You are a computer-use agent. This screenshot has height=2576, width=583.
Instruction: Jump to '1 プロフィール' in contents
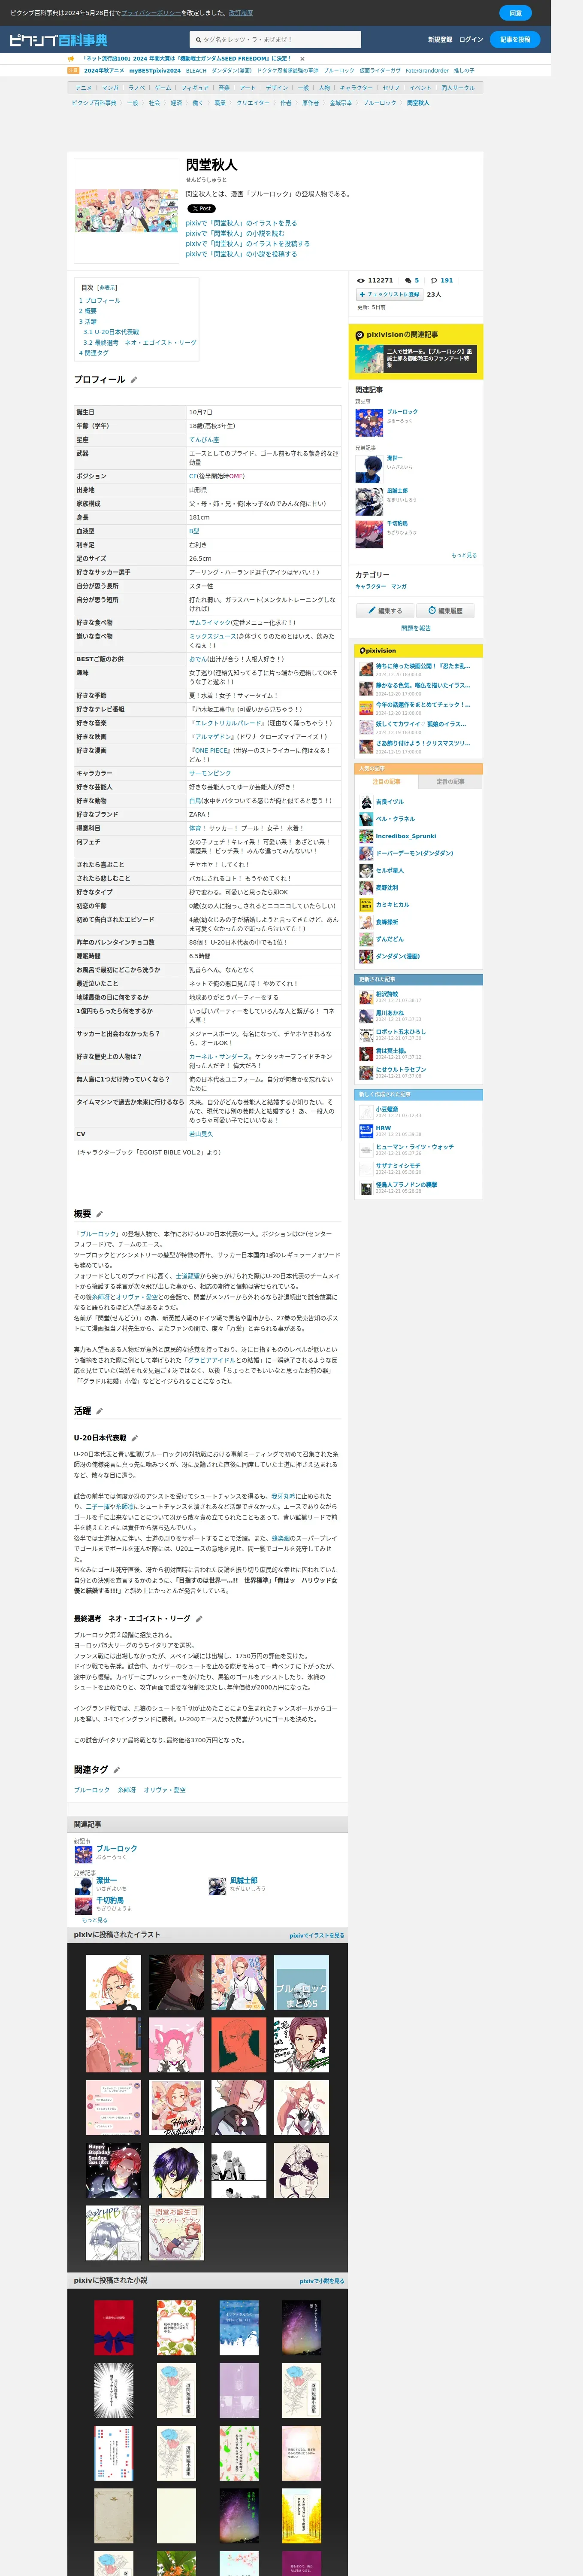[100, 300]
